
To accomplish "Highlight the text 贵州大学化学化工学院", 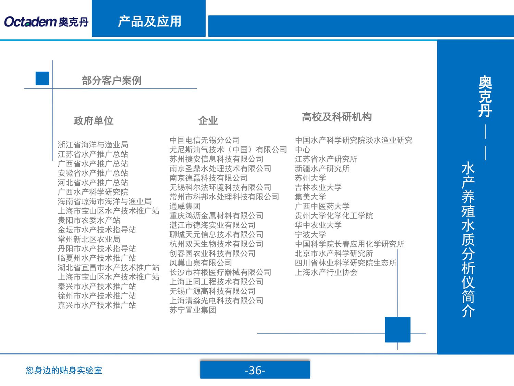I will click(x=334, y=216).
